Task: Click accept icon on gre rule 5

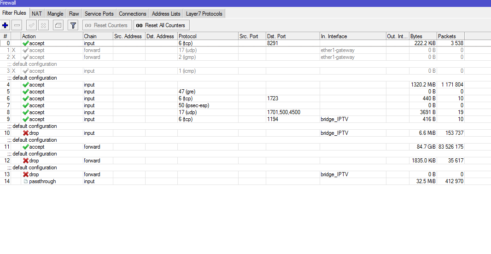Action: click(x=26, y=92)
